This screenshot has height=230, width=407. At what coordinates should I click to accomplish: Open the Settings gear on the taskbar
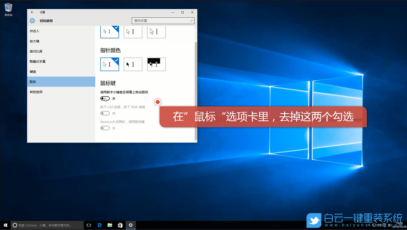[130, 225]
